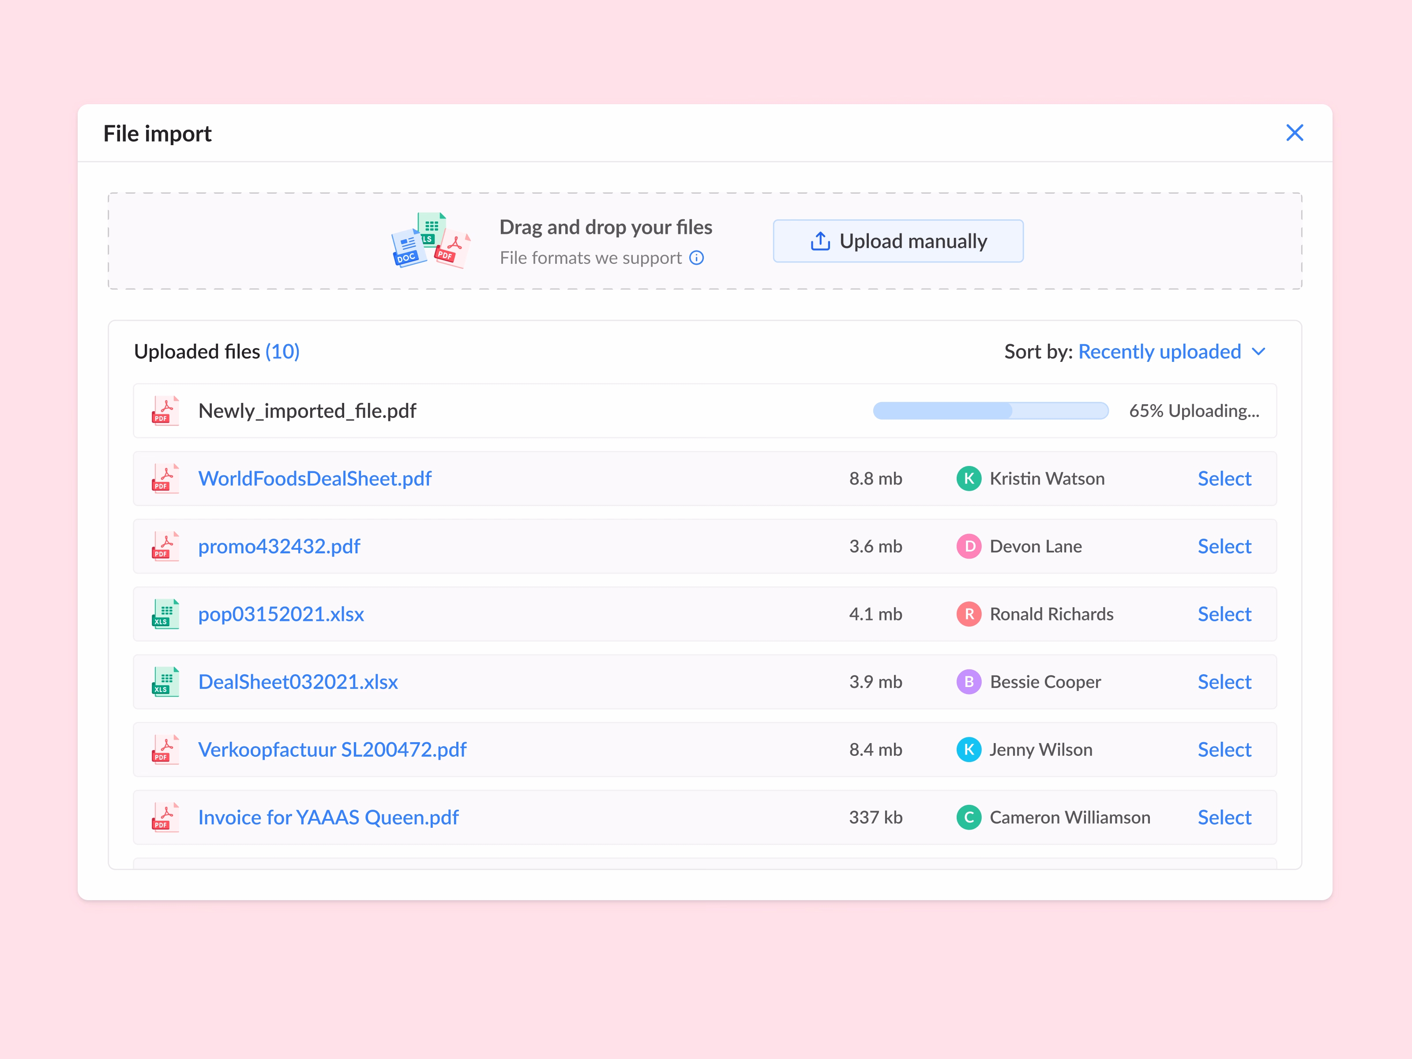
Task: Click Devon Lane's avatar
Action: pos(969,546)
